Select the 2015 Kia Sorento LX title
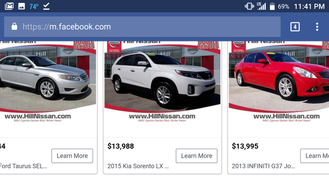The height and width of the screenshot is (185, 329). (138, 166)
